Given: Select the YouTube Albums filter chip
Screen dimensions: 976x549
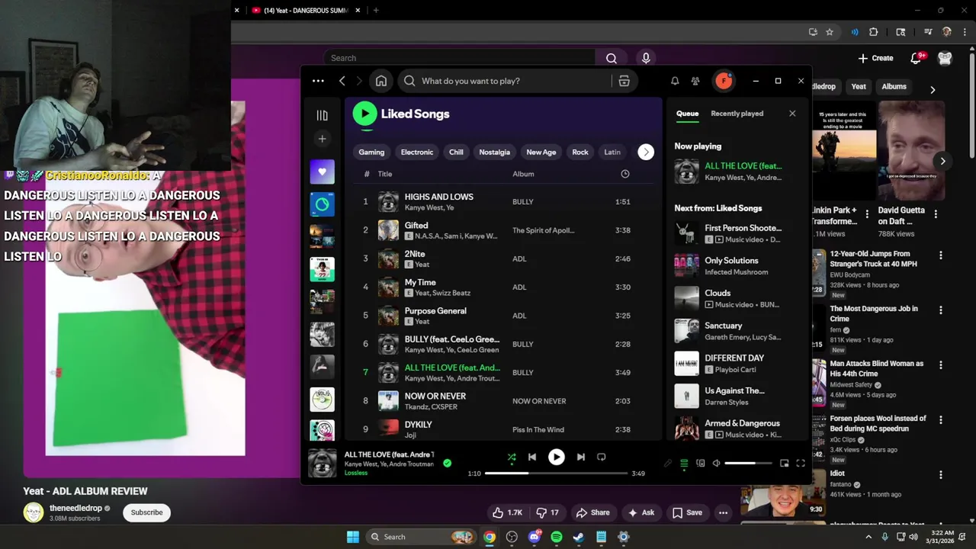Looking at the screenshot, I should click(894, 87).
